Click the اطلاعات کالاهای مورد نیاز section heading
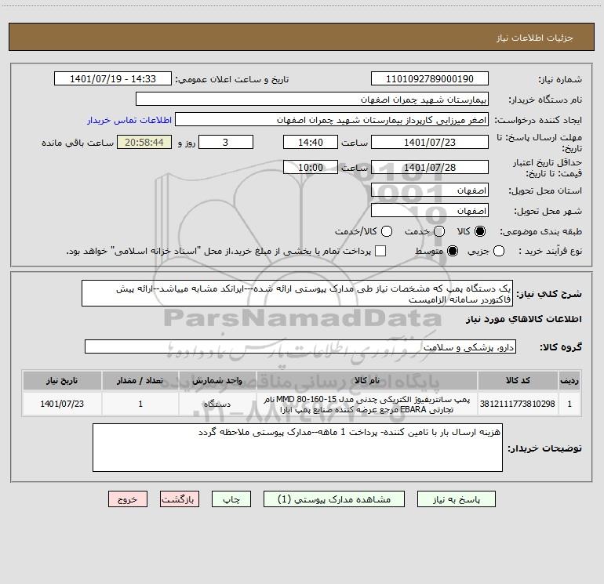 524,319
